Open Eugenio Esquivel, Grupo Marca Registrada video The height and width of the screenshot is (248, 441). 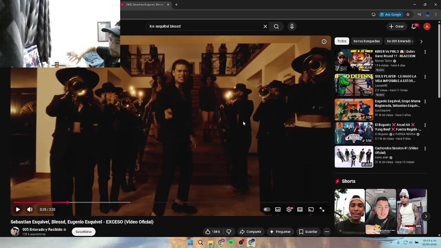[354, 110]
